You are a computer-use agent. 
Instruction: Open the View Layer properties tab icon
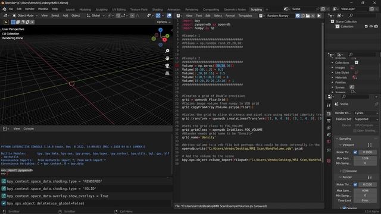point(329,128)
